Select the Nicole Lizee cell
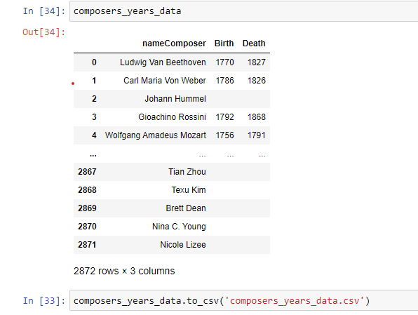418x315 pixels. click(x=183, y=245)
